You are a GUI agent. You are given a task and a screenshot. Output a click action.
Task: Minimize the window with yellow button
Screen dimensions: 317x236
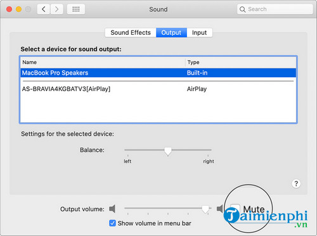coord(18,9)
